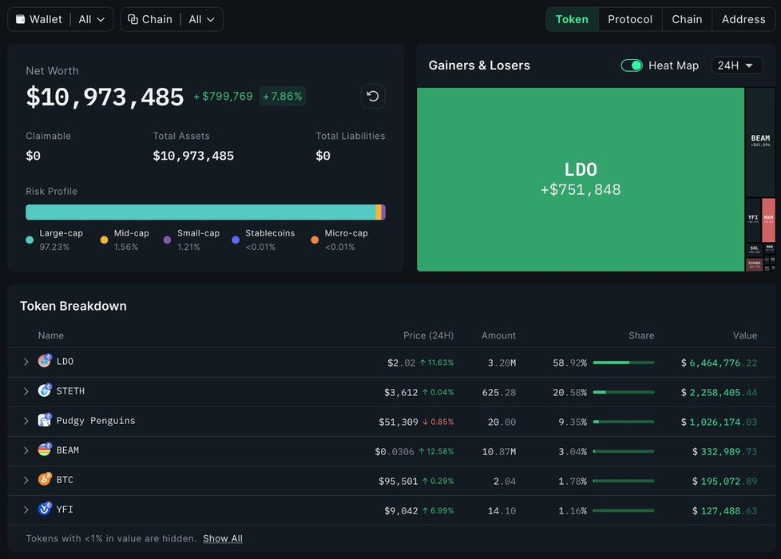Open the 24H timeframe dropdown

pyautogui.click(x=736, y=65)
